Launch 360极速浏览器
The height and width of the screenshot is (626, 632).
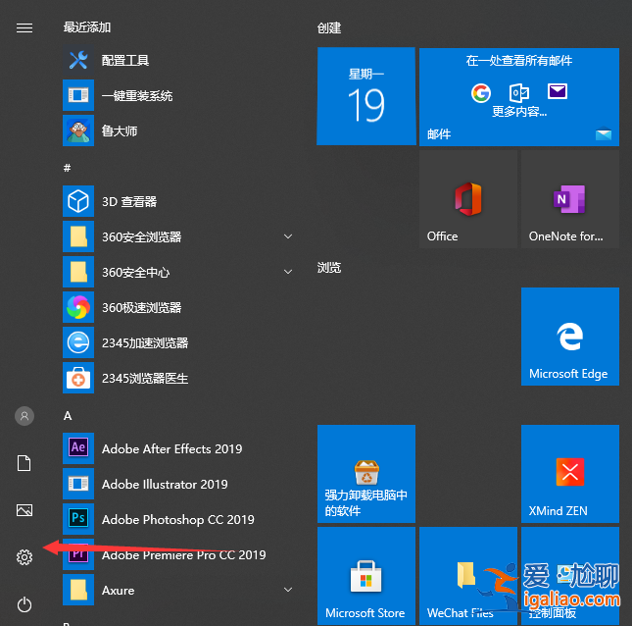(x=179, y=307)
